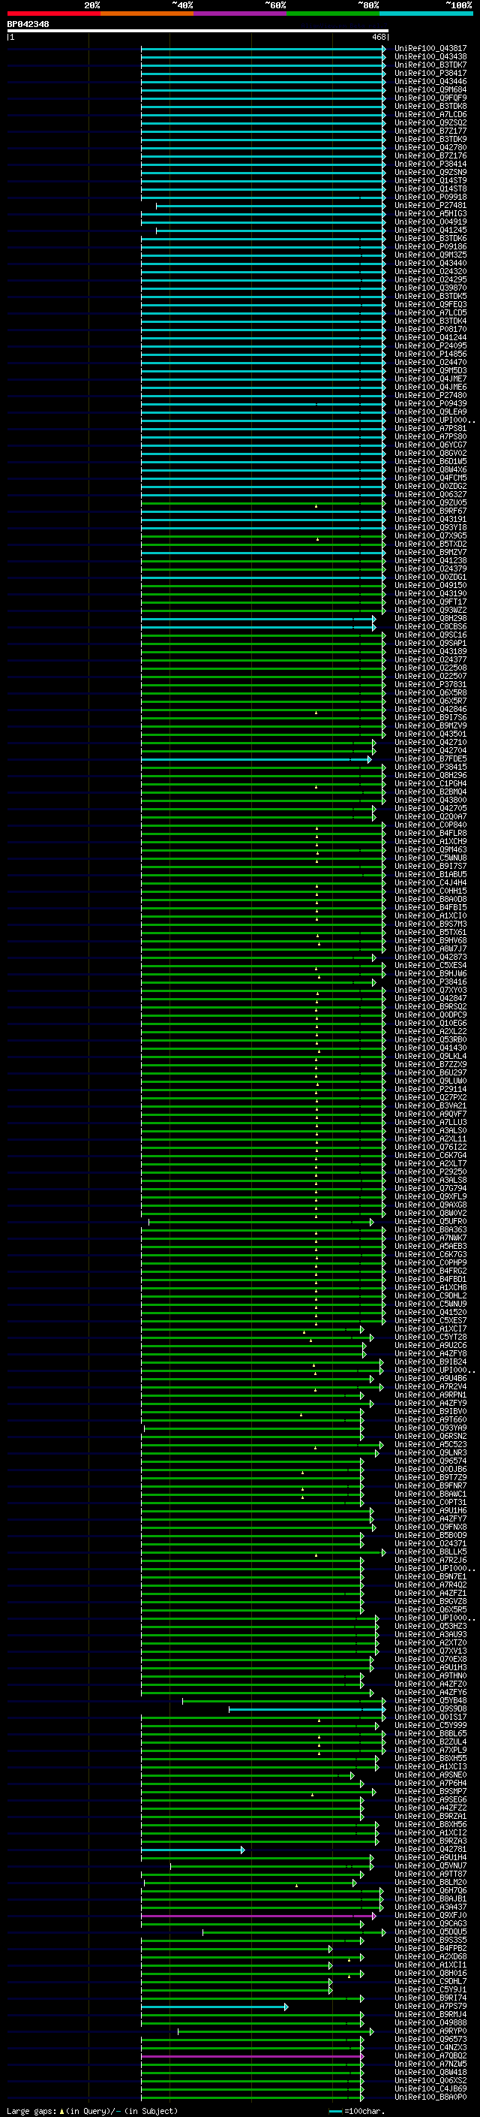Screen dimensions: 480x2117
Task: Select hit UniRef100_B7FDE5
Action: [430, 758]
